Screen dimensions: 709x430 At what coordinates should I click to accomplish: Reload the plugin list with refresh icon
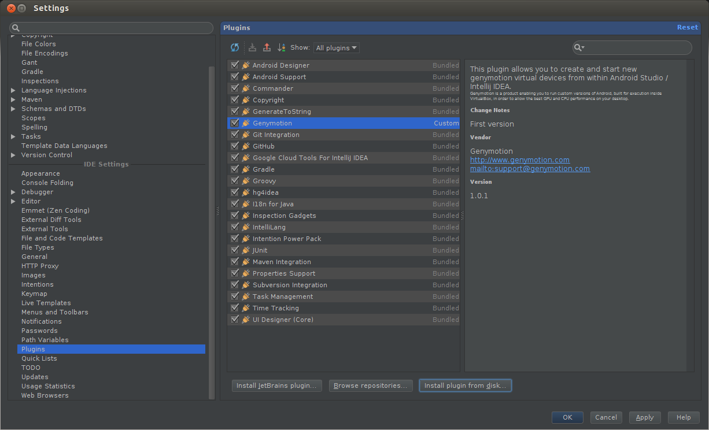(x=235, y=47)
